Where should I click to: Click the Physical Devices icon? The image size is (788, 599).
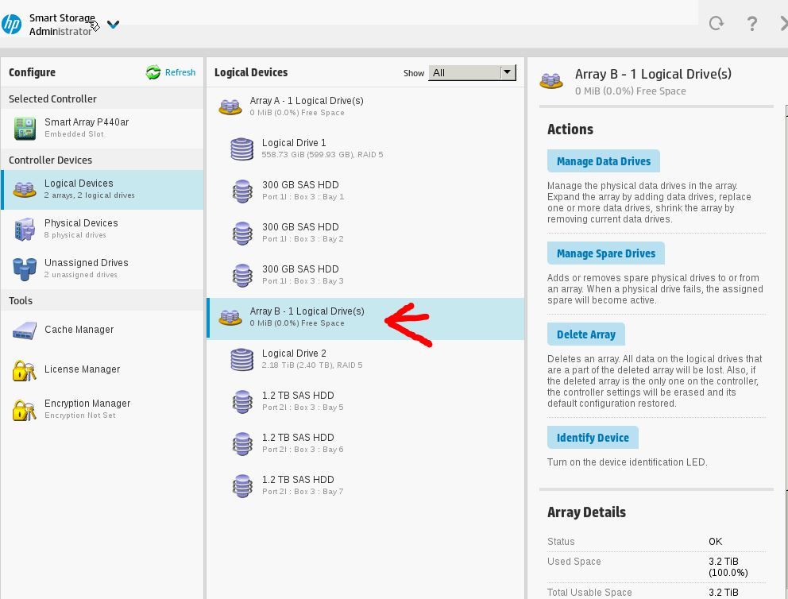pos(25,229)
